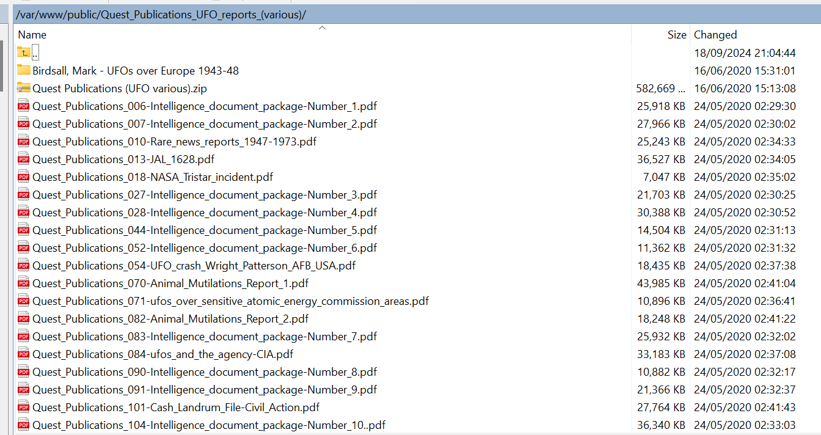821x435 pixels.
Task: Click the remote path bar /var/www/public/Quest_Publications_UFO_reports
Action: [x=417, y=14]
